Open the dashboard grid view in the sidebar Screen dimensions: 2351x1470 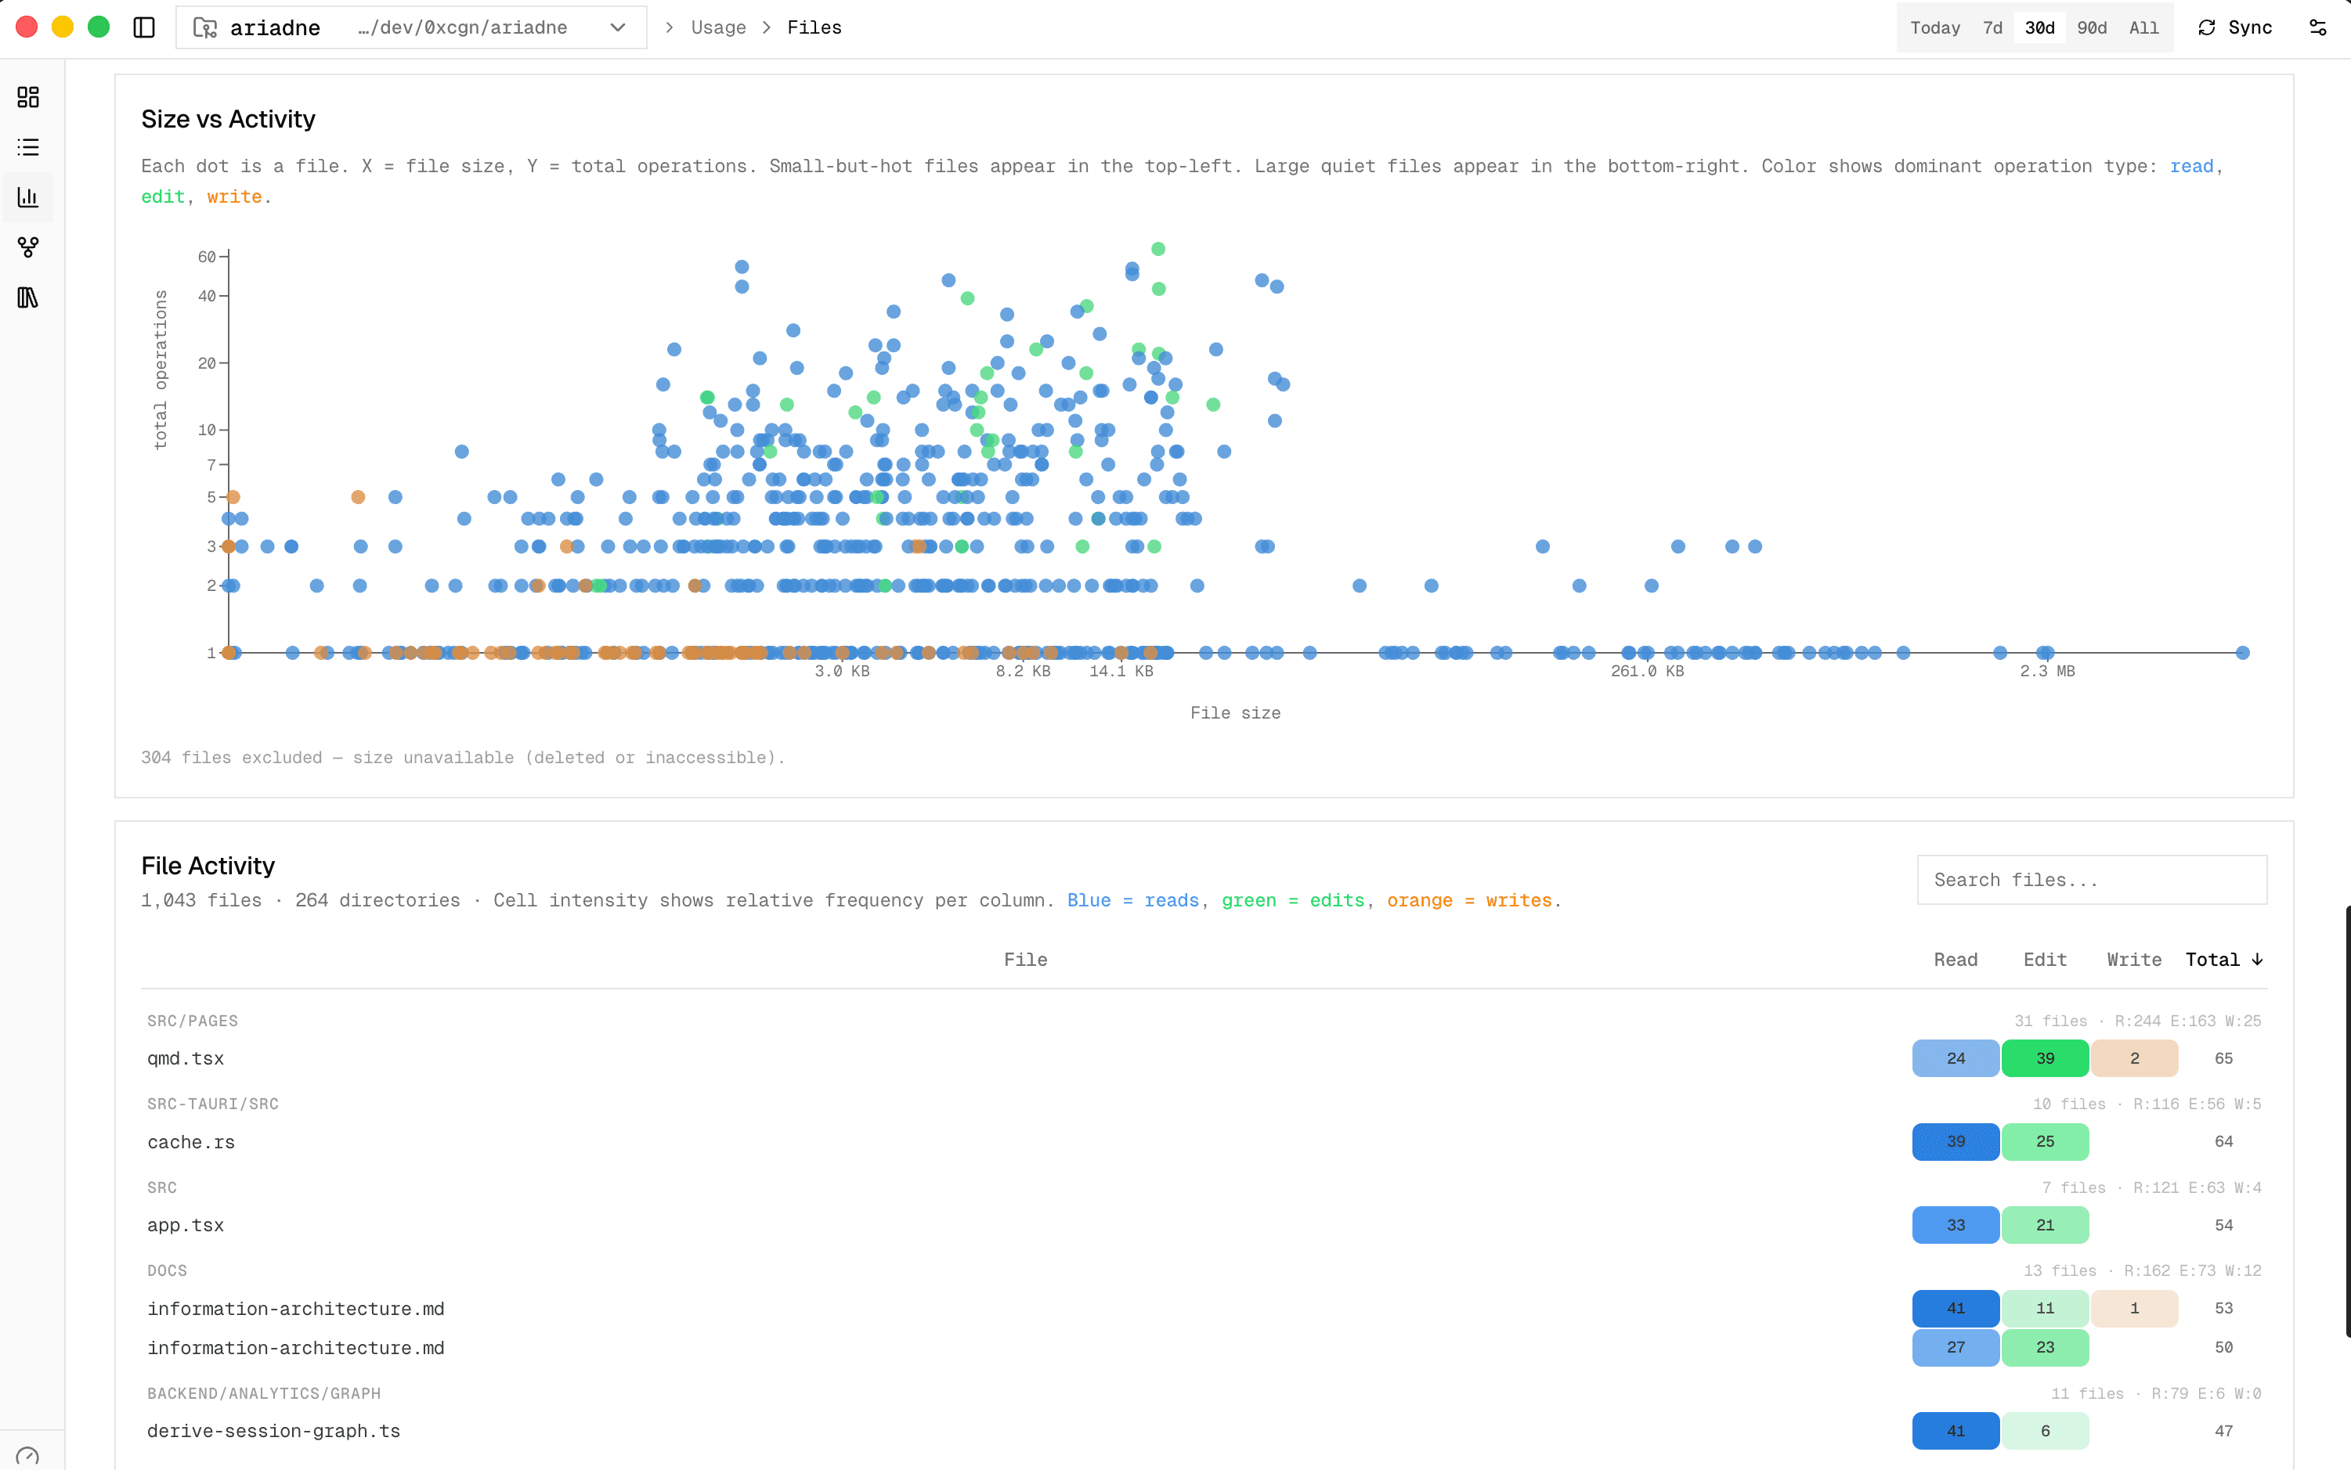tap(27, 97)
